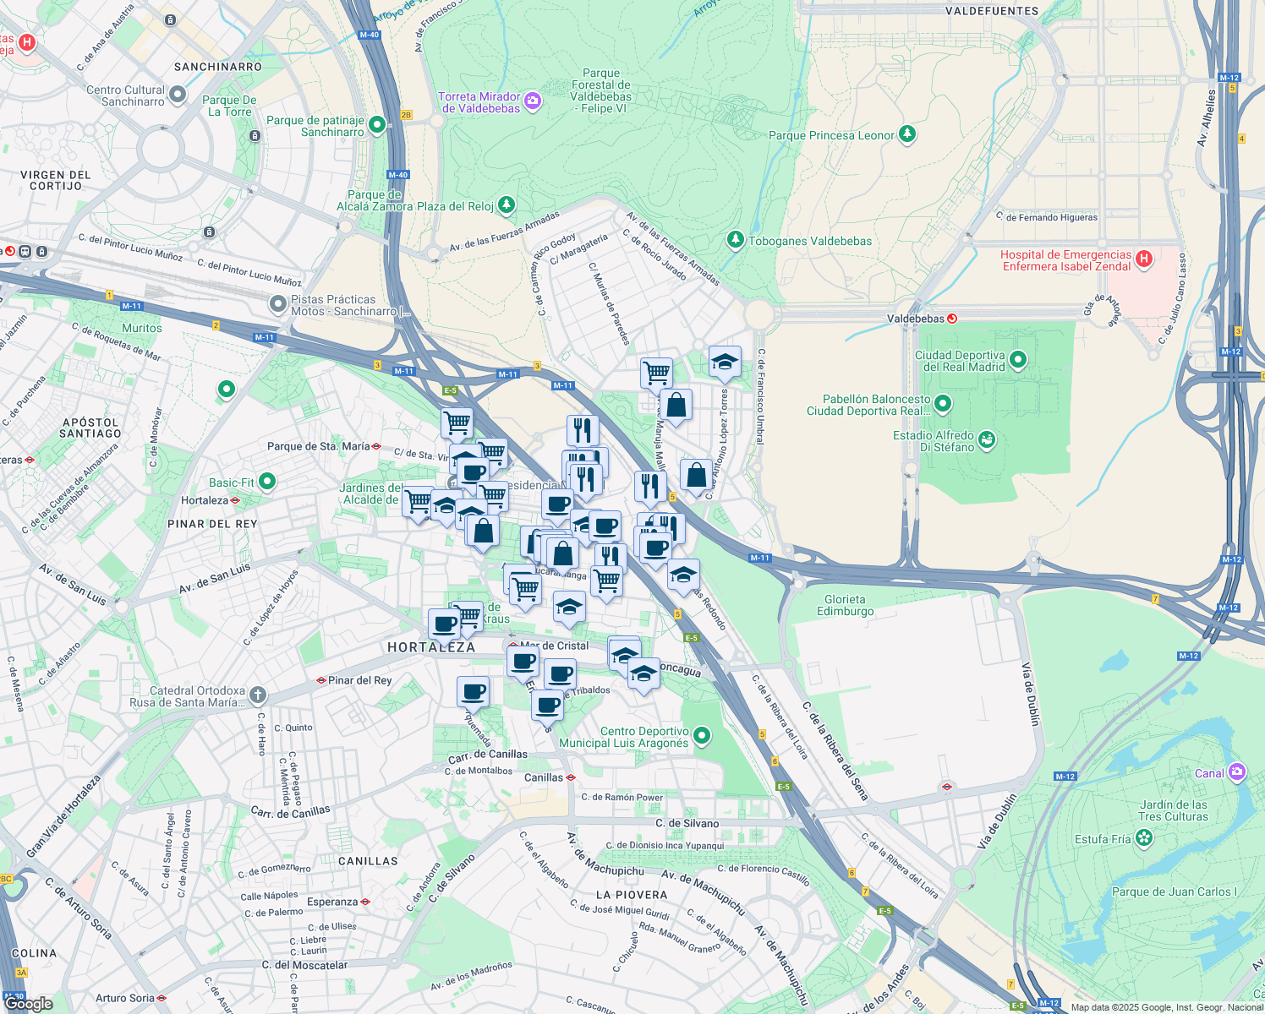Click the Estufa Fría park marker
The width and height of the screenshot is (1265, 1014).
[1143, 837]
